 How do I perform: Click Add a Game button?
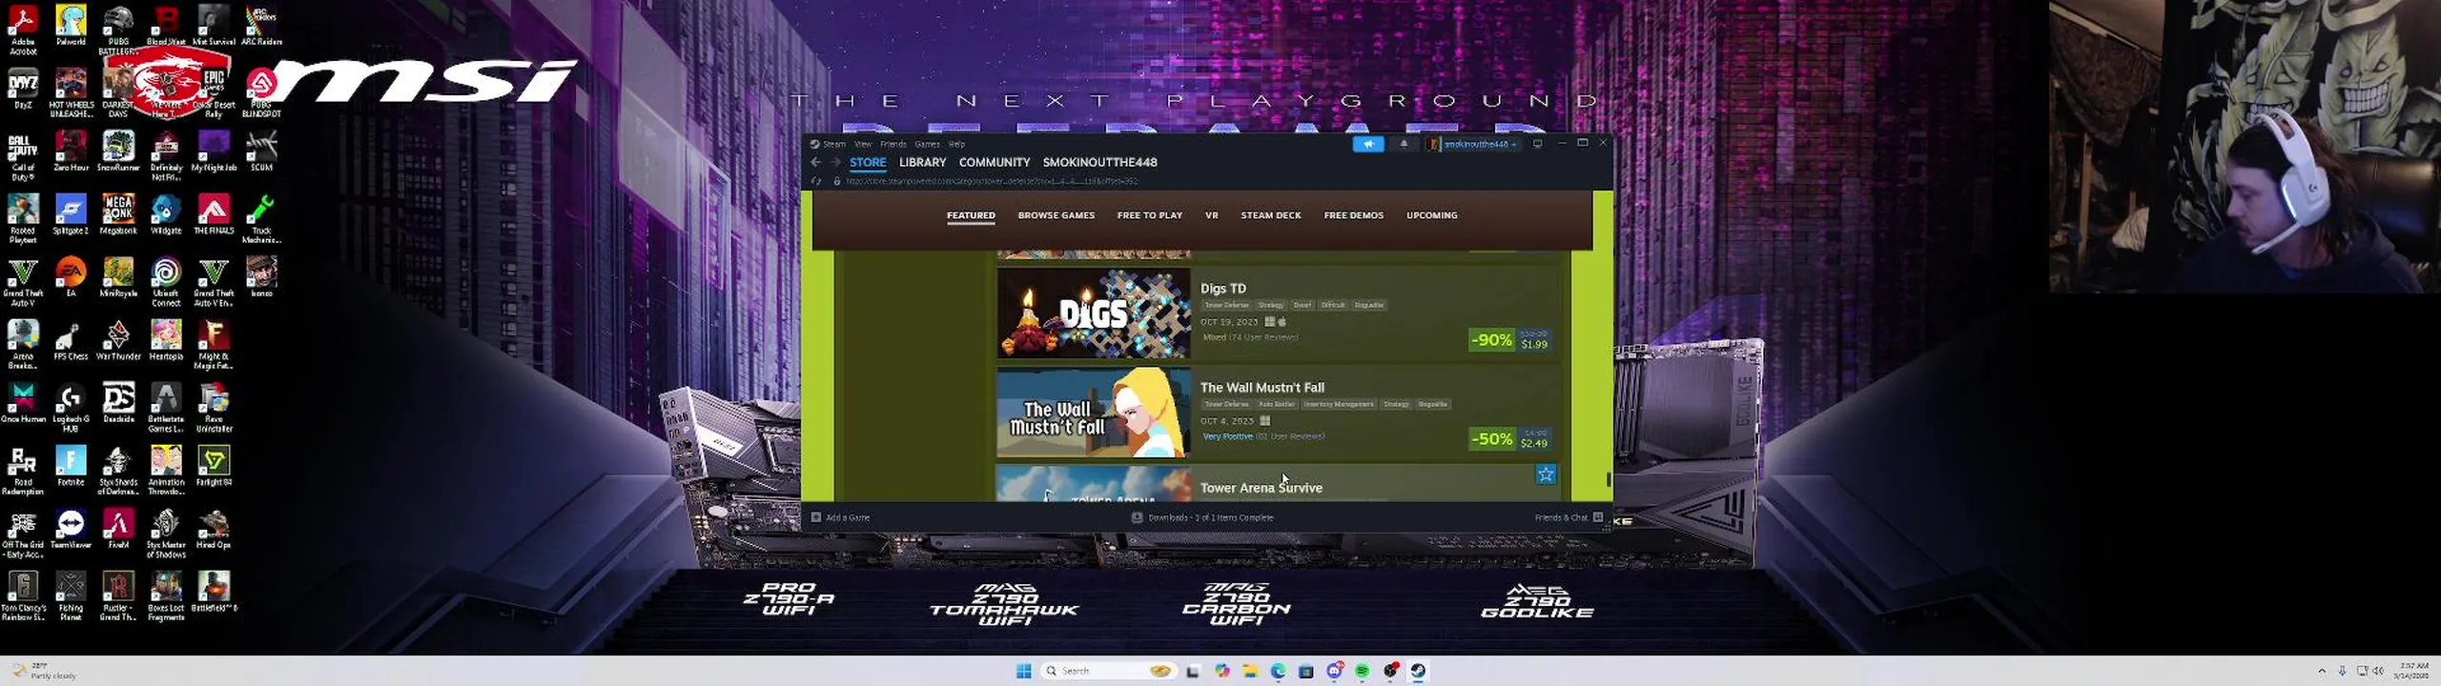pyautogui.click(x=840, y=517)
